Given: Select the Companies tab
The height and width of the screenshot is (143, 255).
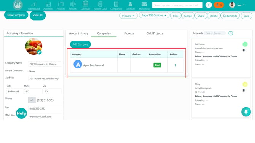Looking at the screenshot, I should [x=104, y=33].
